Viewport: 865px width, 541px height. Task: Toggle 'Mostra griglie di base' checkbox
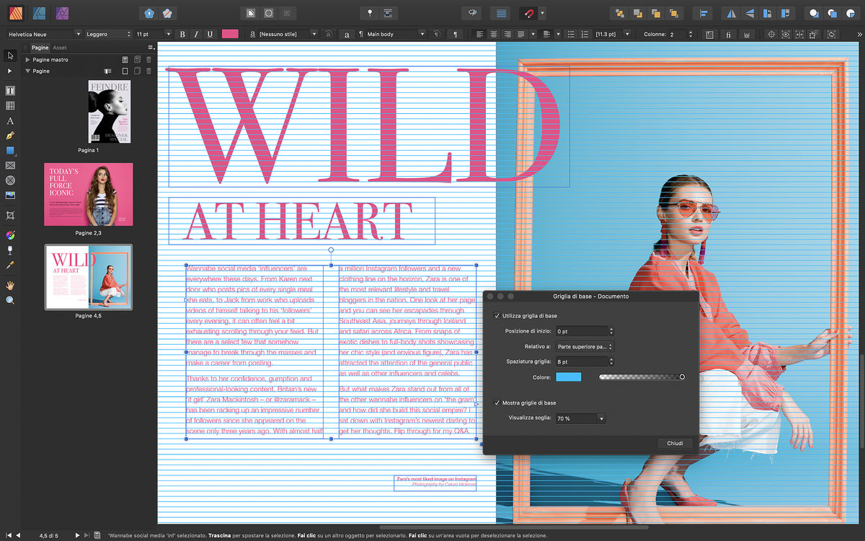[x=497, y=403]
